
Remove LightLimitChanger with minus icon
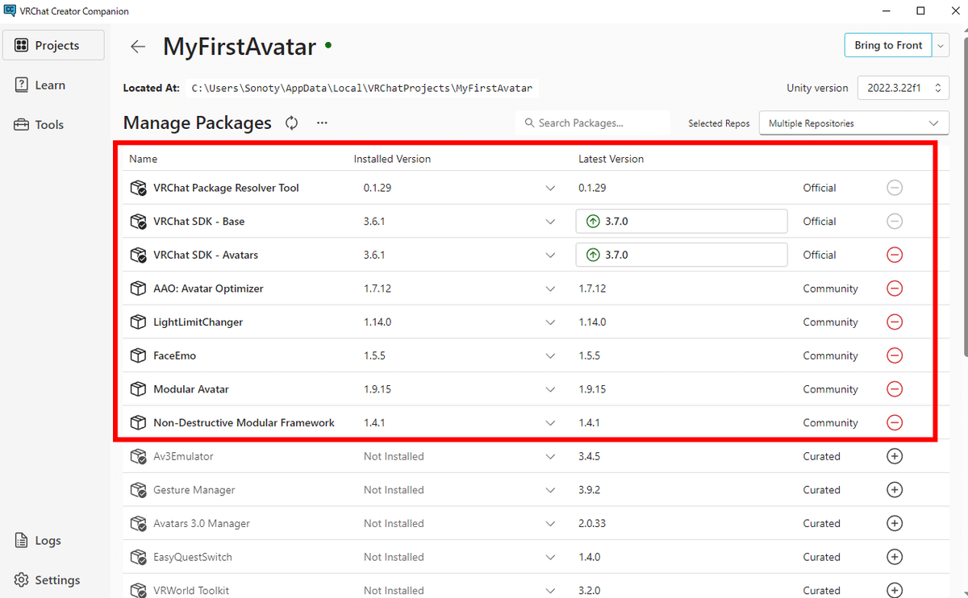coord(895,322)
